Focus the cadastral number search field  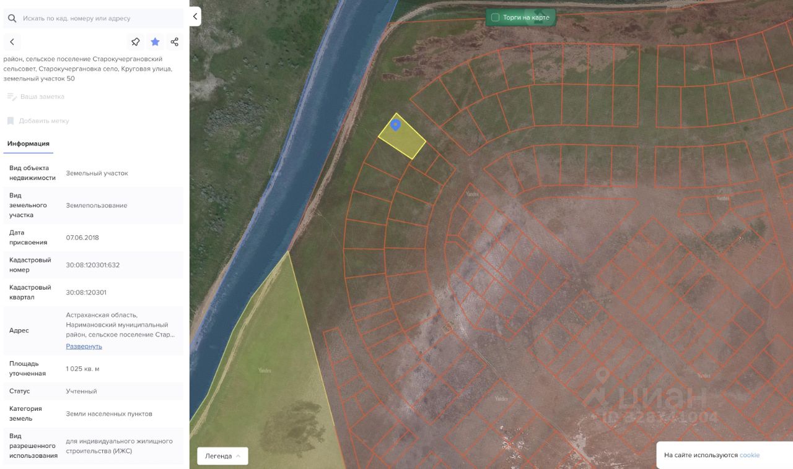coord(93,19)
